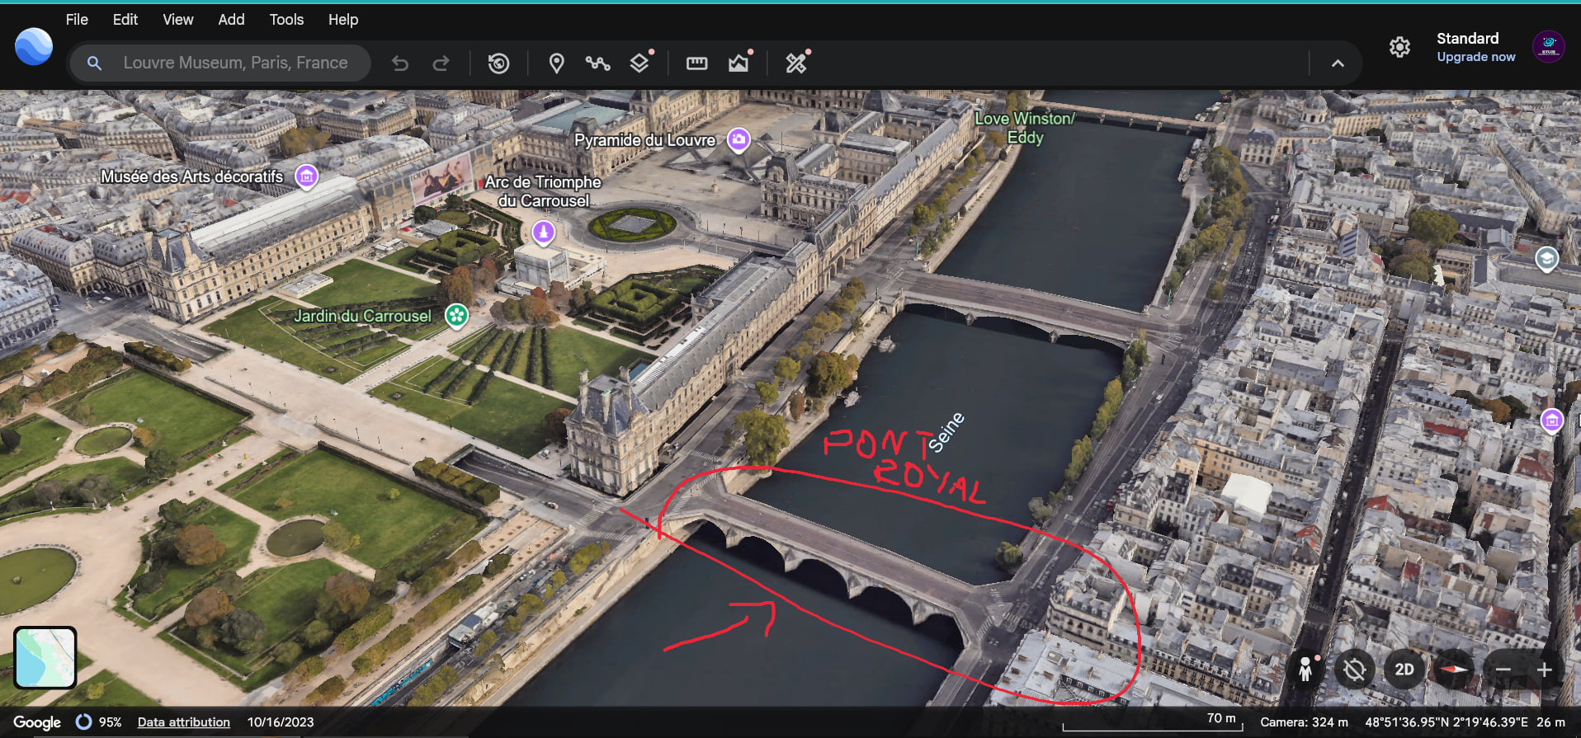Select the Jardin du Carrousel marker
This screenshot has height=738, width=1581.
pos(456,315)
